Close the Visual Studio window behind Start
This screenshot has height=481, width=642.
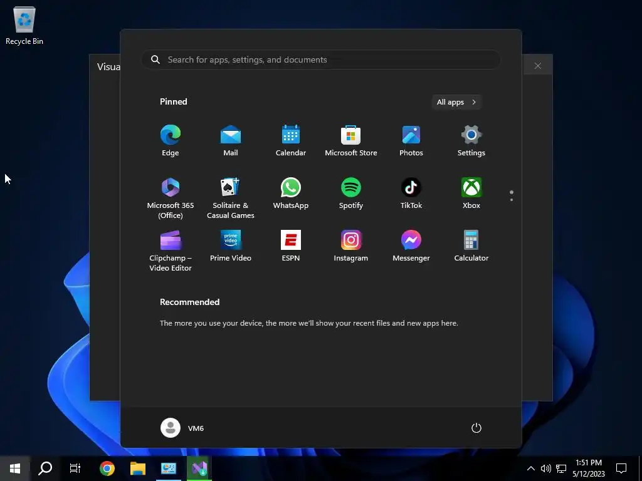pos(537,66)
